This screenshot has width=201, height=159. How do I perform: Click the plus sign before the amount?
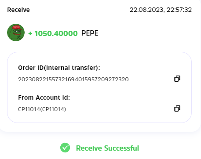coord(30,33)
